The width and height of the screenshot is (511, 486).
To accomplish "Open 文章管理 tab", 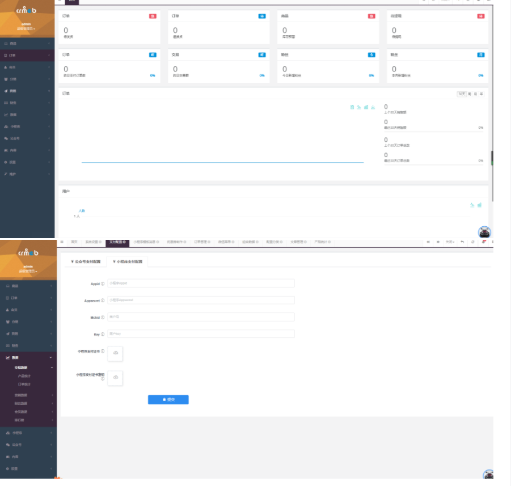I will tap(298, 242).
